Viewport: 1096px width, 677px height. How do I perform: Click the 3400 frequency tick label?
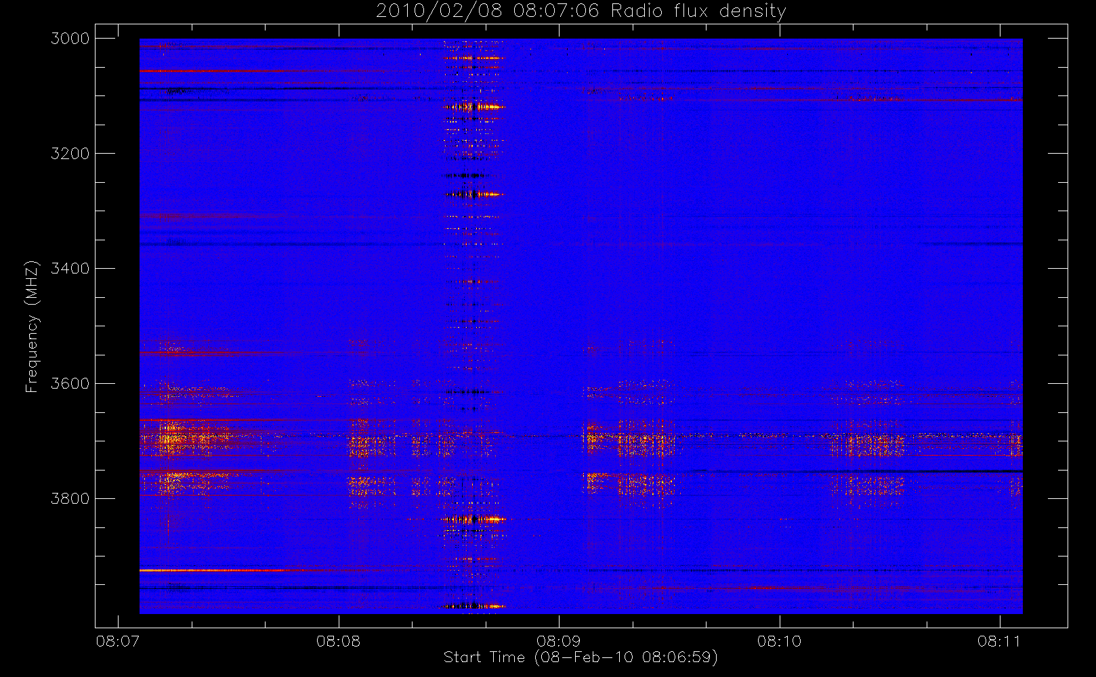(70, 269)
